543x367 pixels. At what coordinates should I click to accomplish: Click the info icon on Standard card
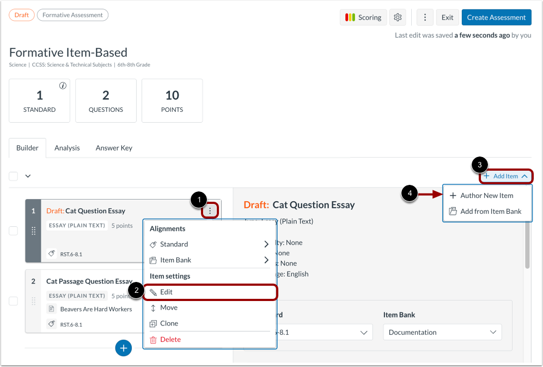(63, 86)
